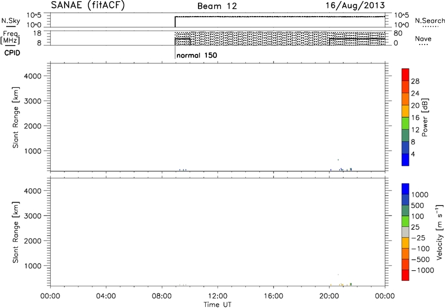Pick the 12–16 dB light green Power swatch

point(406,123)
